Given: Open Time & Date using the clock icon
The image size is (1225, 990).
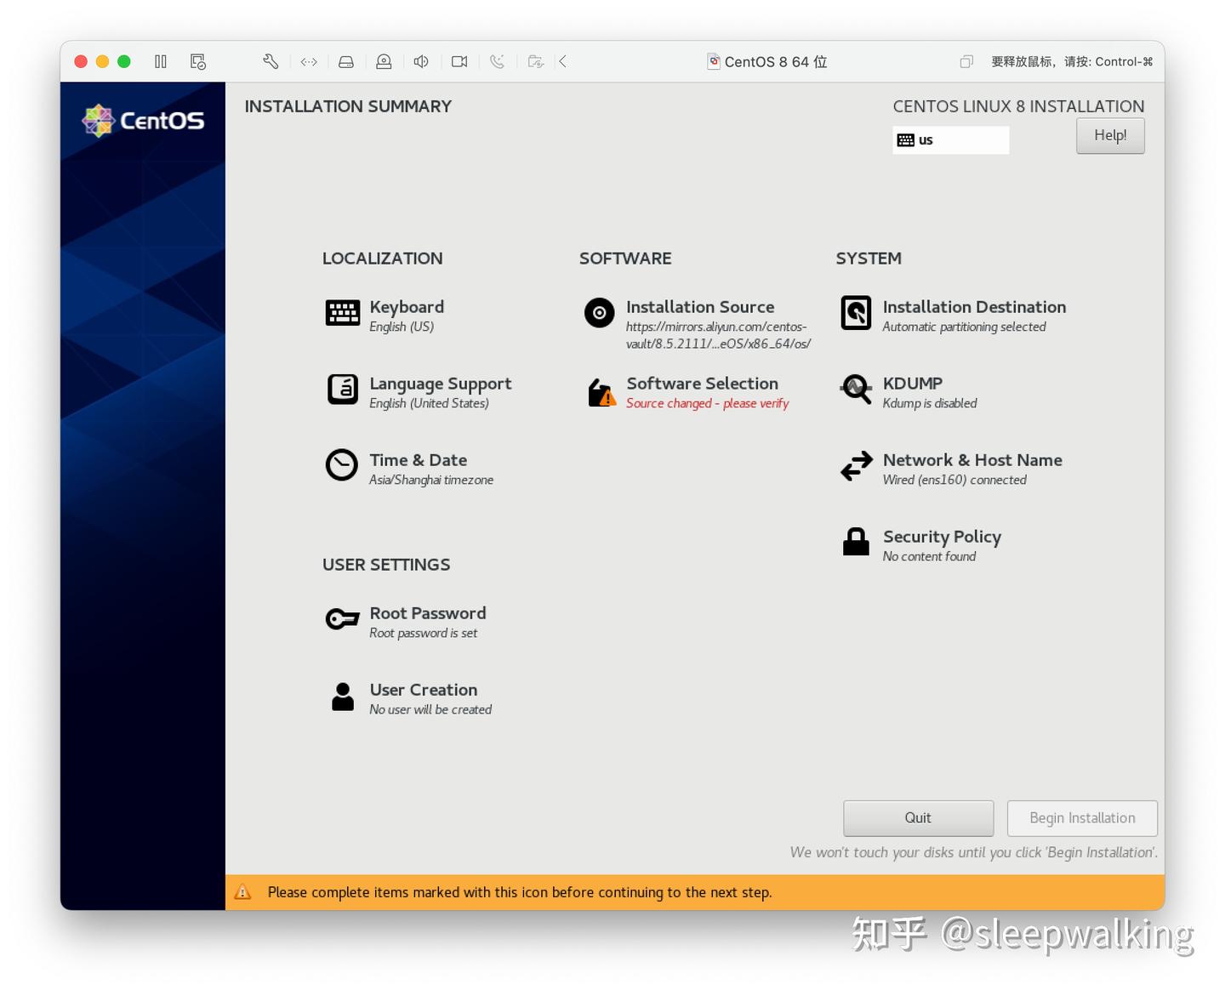Looking at the screenshot, I should (342, 466).
